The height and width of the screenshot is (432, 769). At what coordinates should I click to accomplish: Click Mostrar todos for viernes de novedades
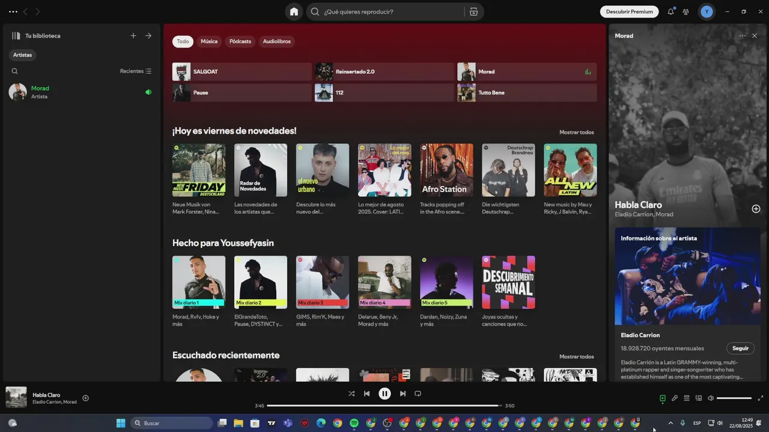pyautogui.click(x=576, y=132)
